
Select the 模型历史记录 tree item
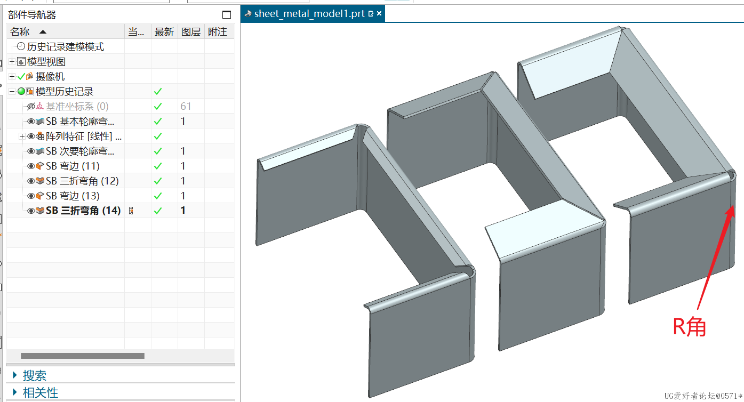[65, 92]
